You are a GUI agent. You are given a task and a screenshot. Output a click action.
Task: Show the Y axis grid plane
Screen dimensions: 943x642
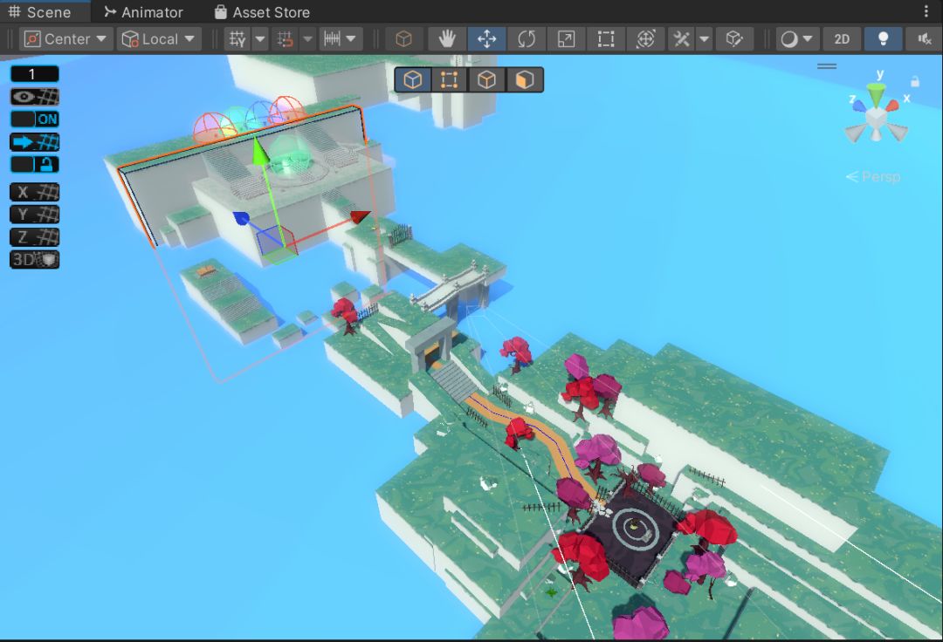(34, 215)
